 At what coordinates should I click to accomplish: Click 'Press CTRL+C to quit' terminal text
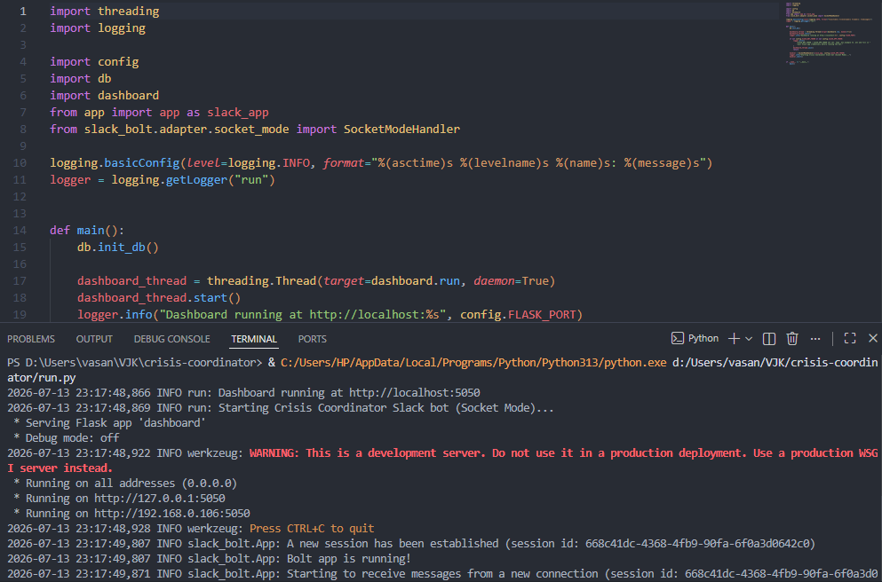(x=312, y=529)
